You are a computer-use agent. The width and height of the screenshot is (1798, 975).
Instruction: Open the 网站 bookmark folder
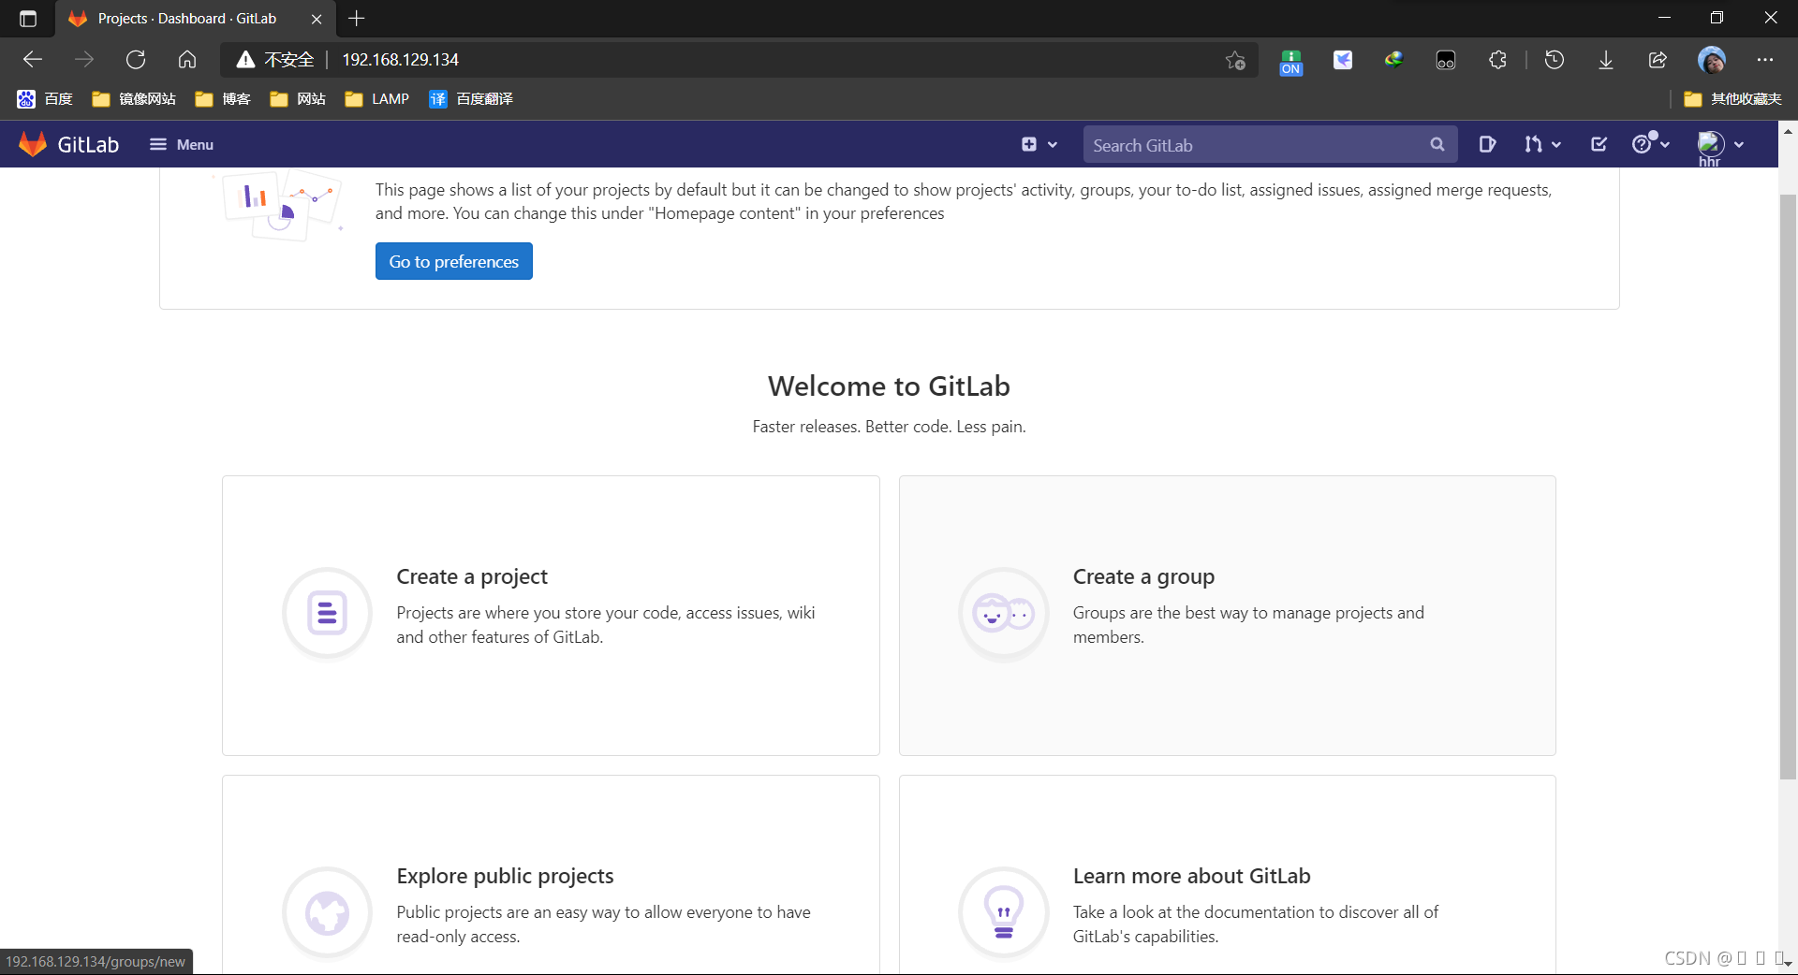pyautogui.click(x=298, y=98)
